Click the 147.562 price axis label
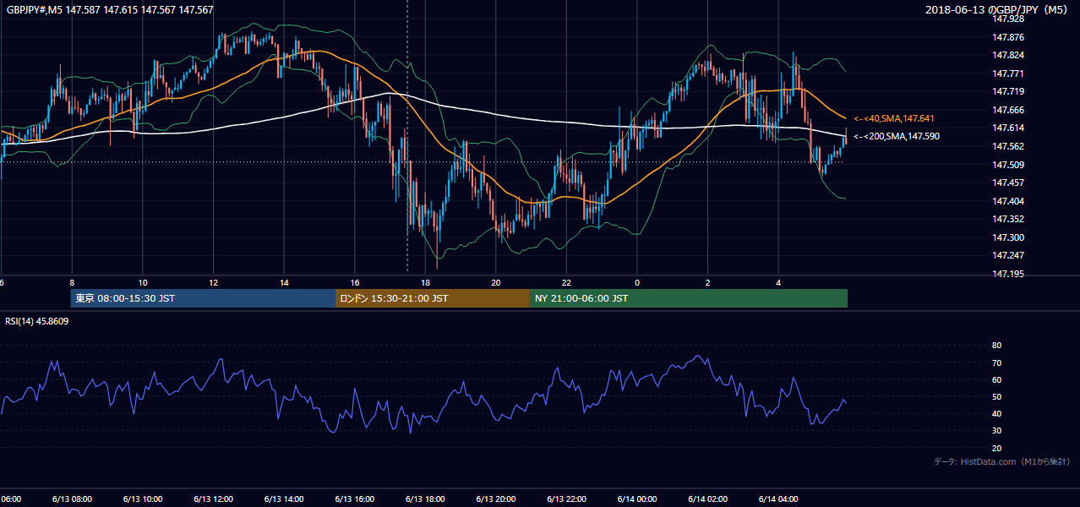This screenshot has width=1080, height=507. click(1008, 146)
